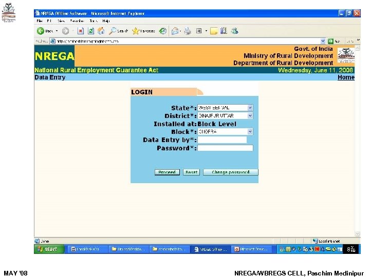Open Back button history dropdown arrow

pos(57,31)
